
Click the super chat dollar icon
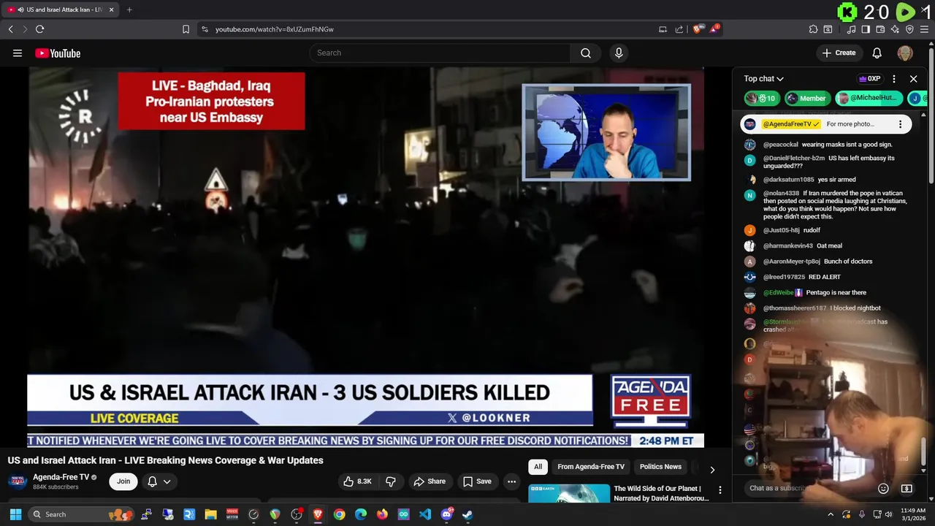pyautogui.click(x=907, y=488)
